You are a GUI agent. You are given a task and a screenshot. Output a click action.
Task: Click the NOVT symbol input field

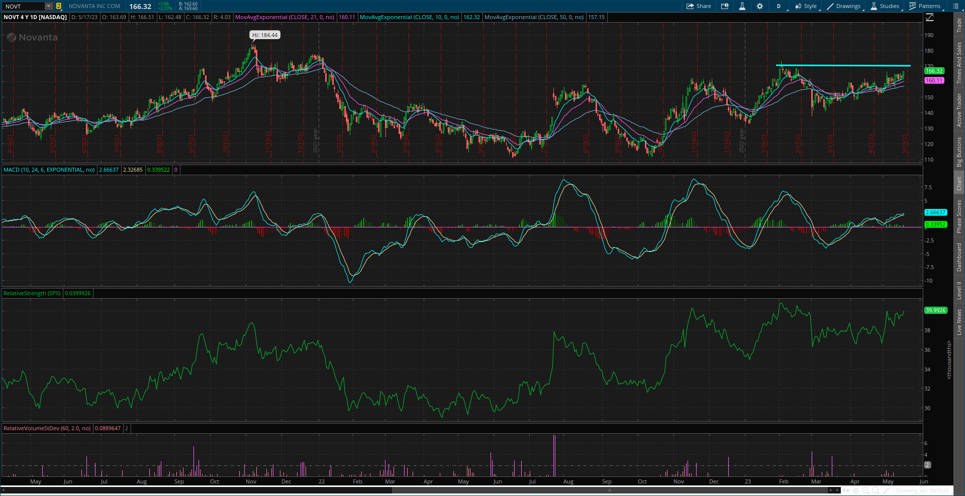pos(24,6)
